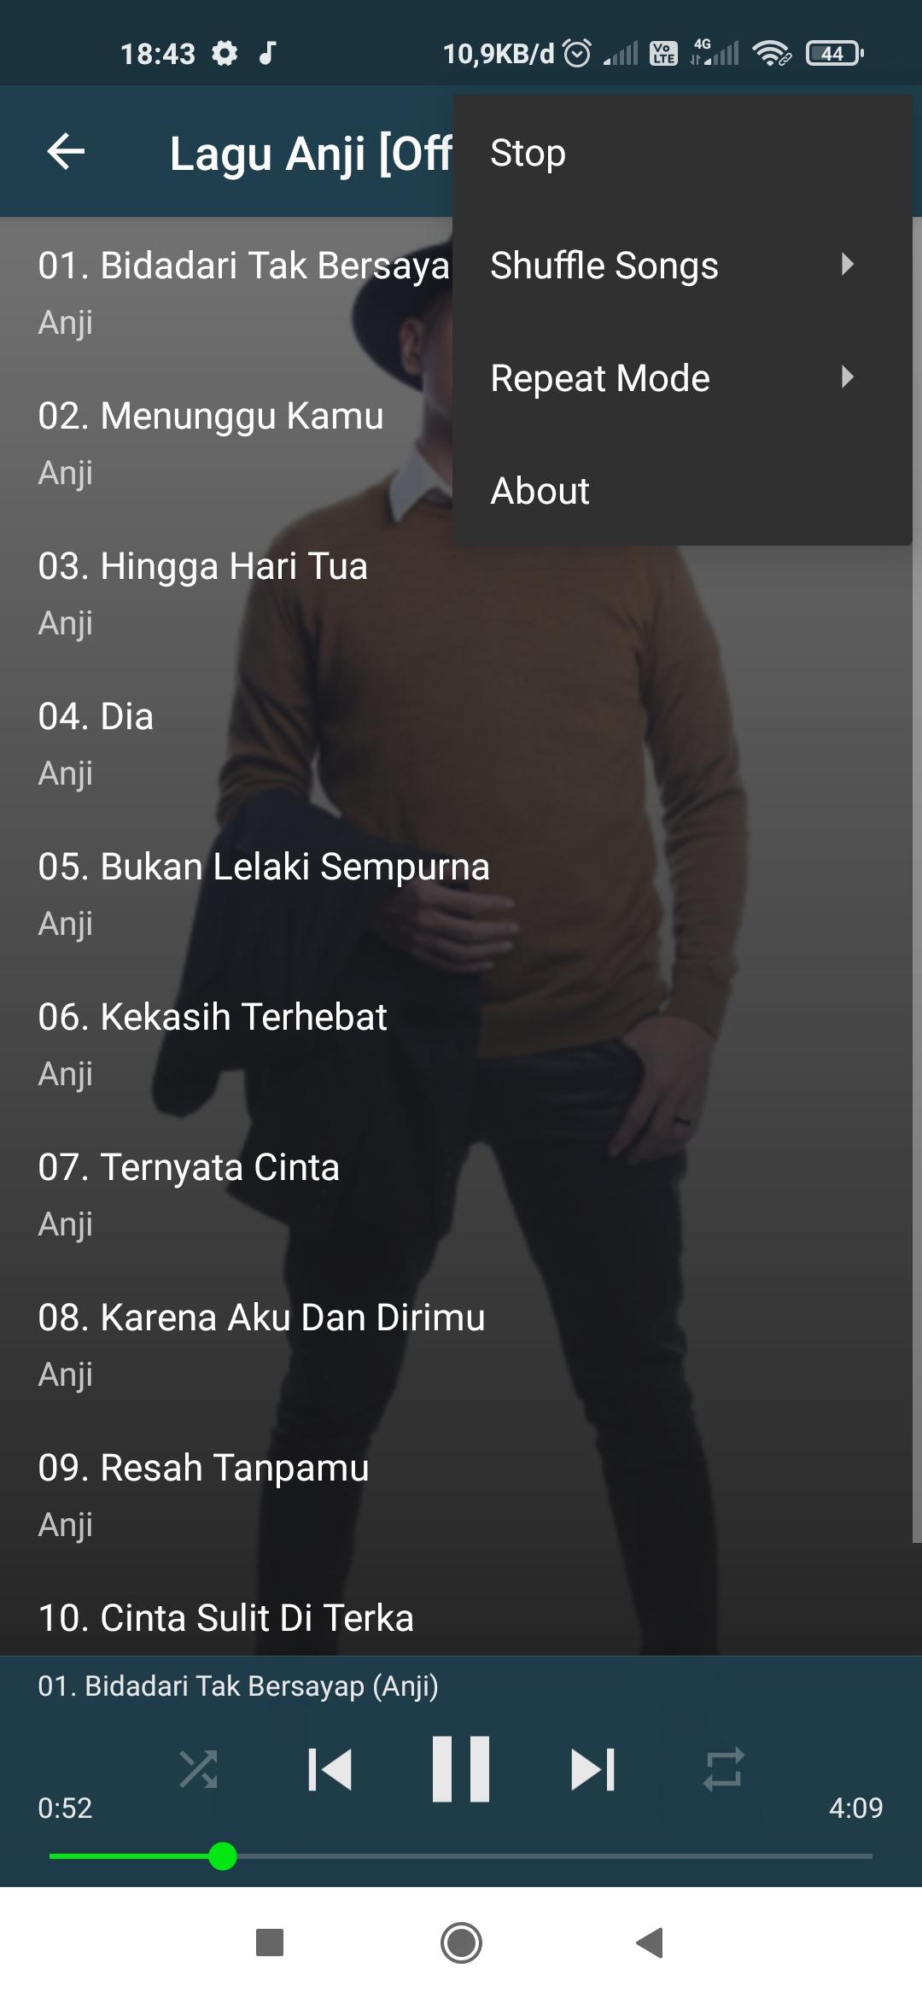Image resolution: width=922 pixels, height=1998 pixels.
Task: Skip to previous track
Action: click(330, 1769)
